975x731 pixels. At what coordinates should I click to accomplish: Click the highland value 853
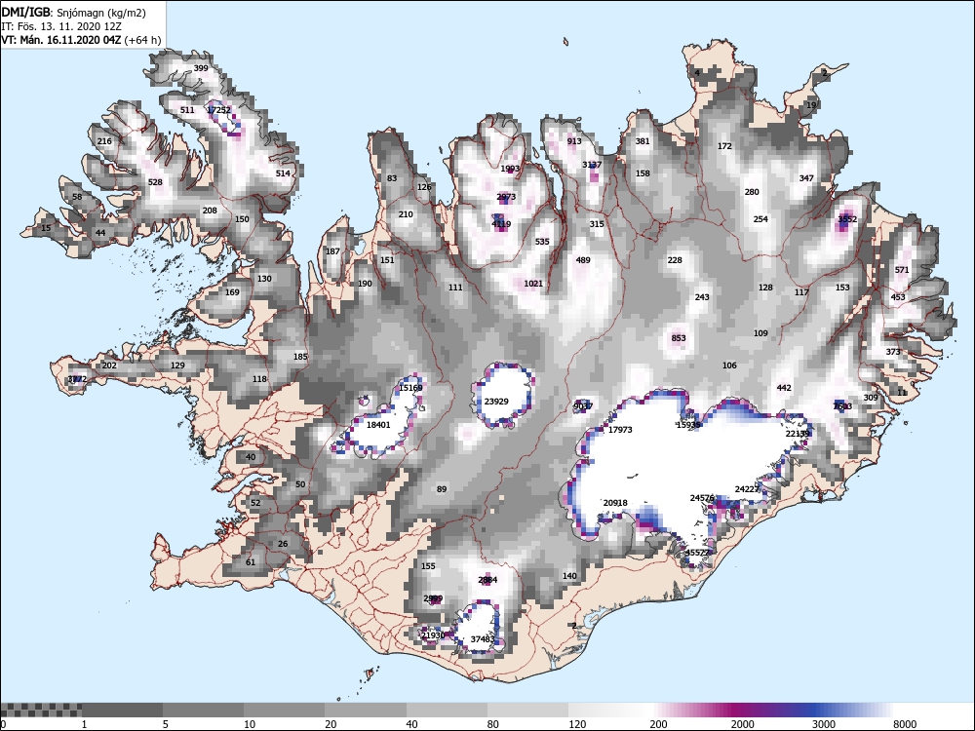pyautogui.click(x=679, y=338)
